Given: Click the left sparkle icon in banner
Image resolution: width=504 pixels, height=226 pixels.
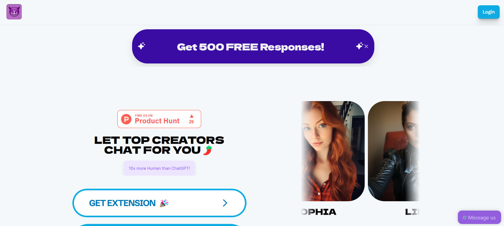Looking at the screenshot, I should pyautogui.click(x=142, y=46).
